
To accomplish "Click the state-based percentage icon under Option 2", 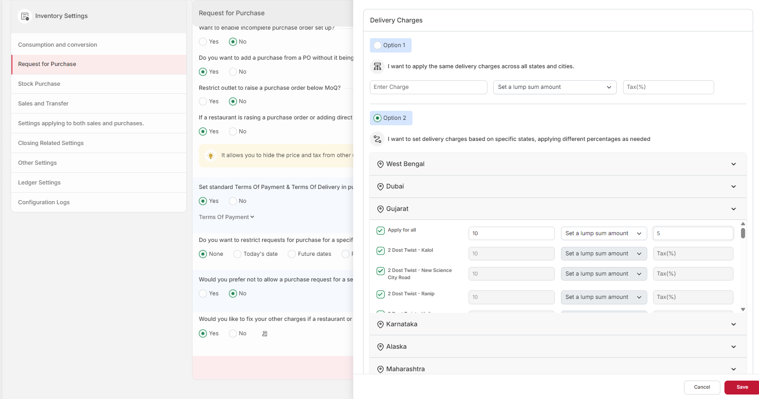I will coord(377,139).
